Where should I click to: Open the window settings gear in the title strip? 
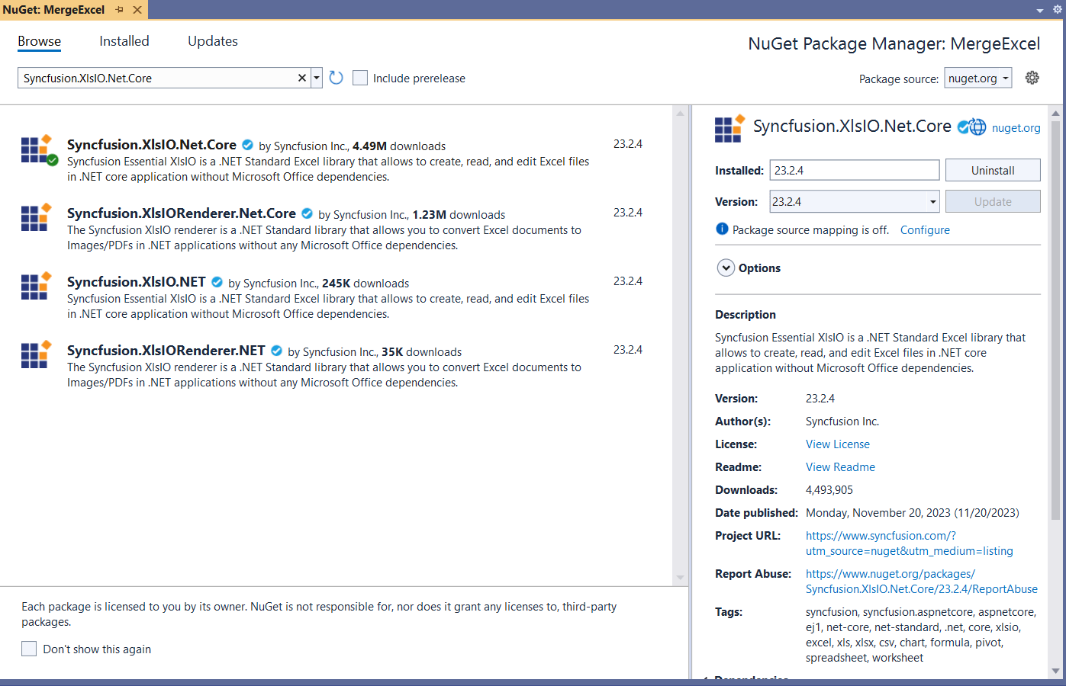point(1057,10)
